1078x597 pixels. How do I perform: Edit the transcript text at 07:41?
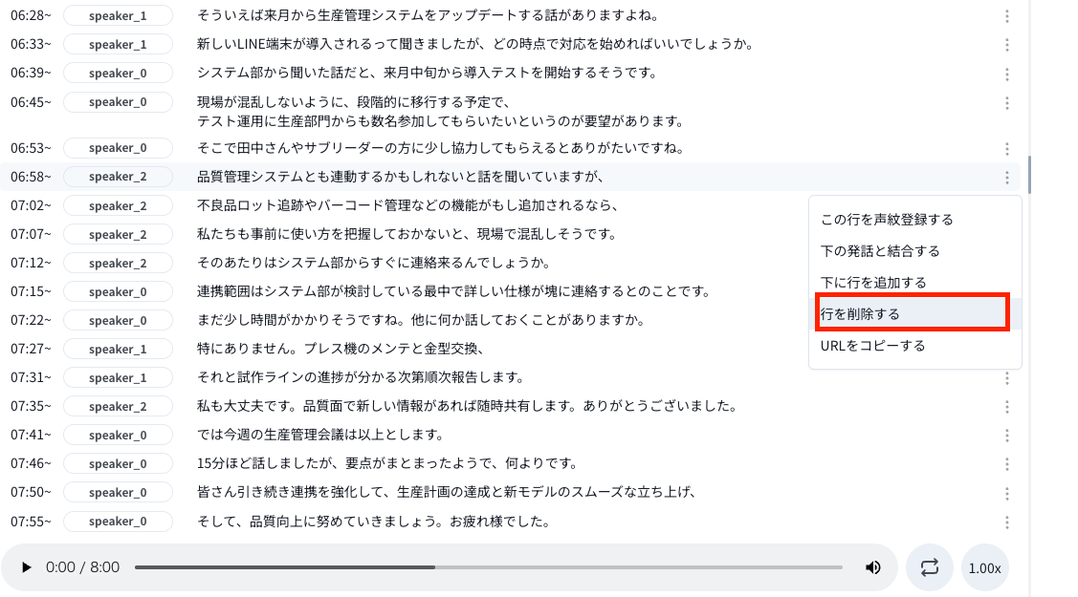click(x=320, y=436)
